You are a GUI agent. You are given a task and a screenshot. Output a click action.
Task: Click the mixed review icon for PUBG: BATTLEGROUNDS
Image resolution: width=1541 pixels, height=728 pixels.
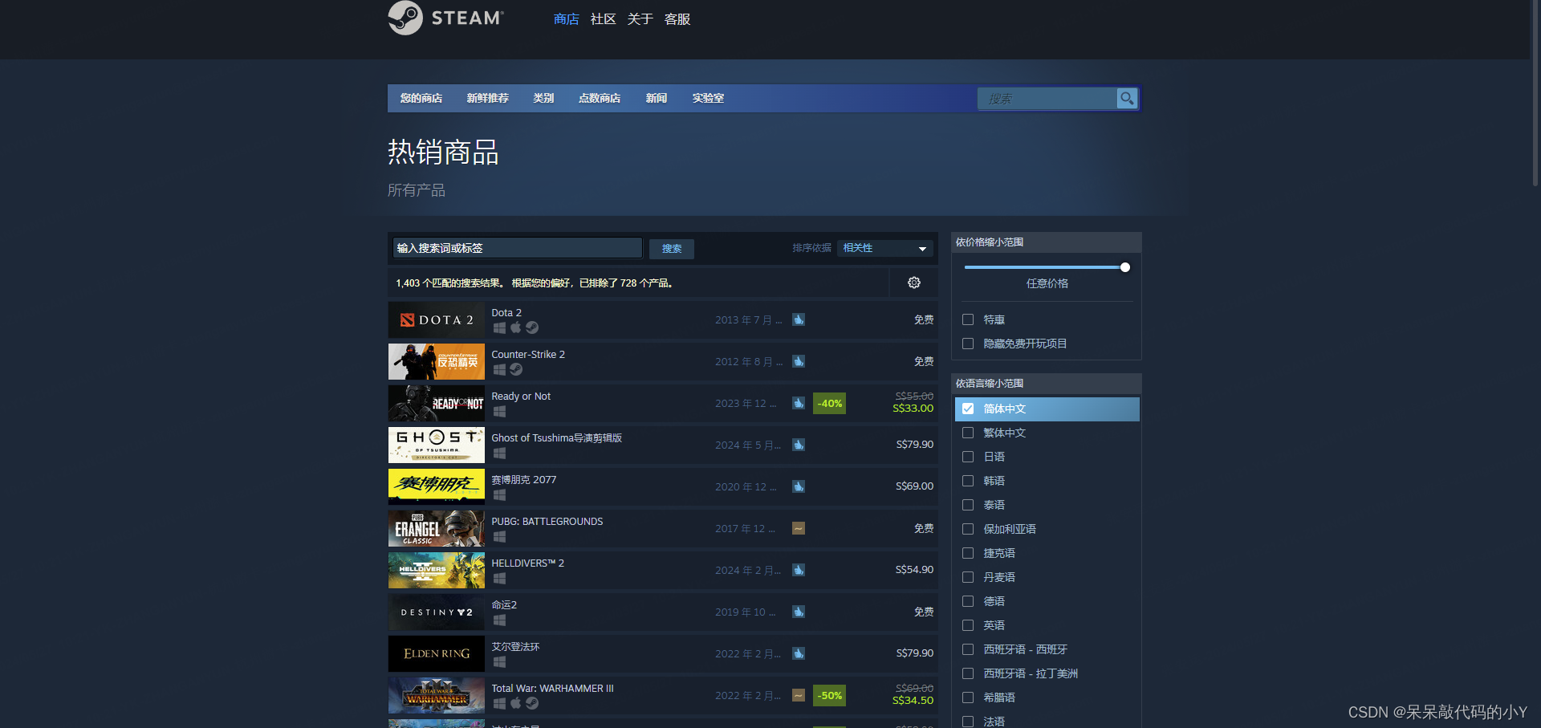799,528
